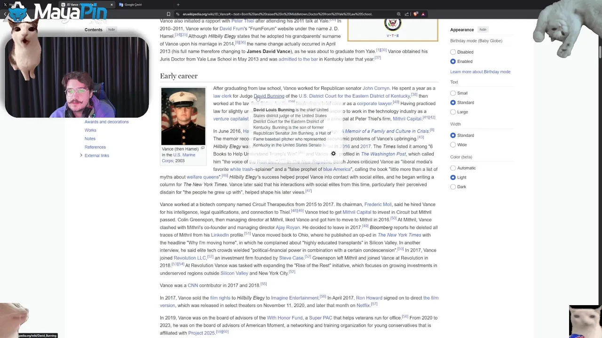Open the Brave Rewards triangle icon
This screenshot has width=602, height=338.
(x=423, y=14)
